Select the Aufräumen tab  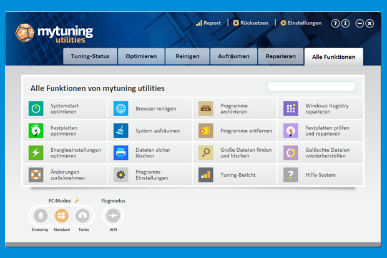click(233, 56)
